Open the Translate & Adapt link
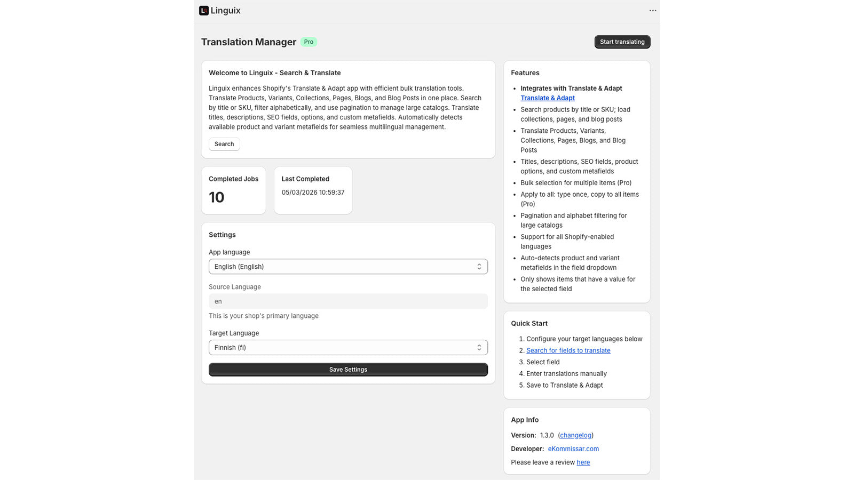This screenshot has width=854, height=480. tap(548, 98)
